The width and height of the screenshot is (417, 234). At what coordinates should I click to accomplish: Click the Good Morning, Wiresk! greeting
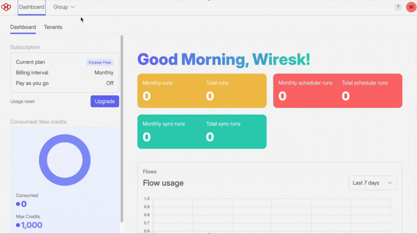224,59
